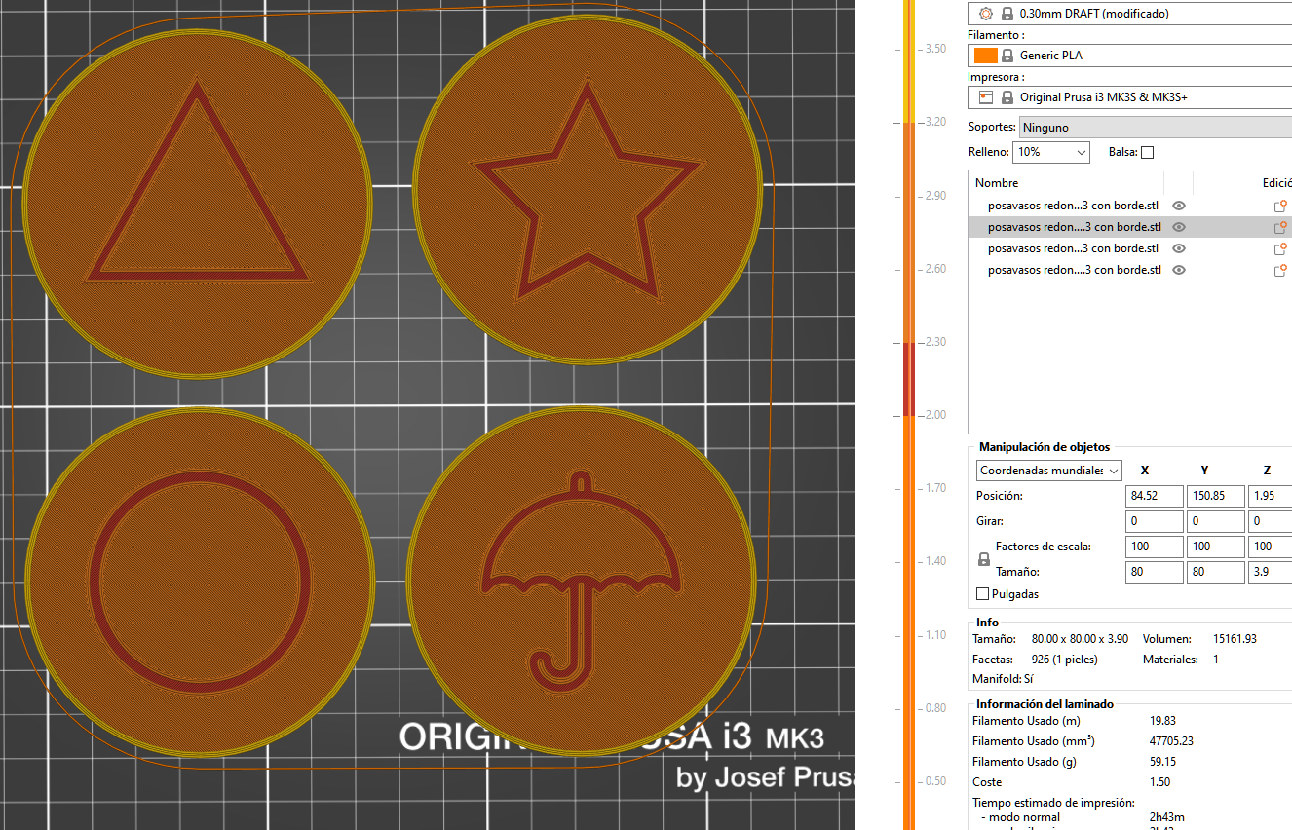Click the Factores de escala Z field
Screen dimensions: 1292x830
[1271, 547]
